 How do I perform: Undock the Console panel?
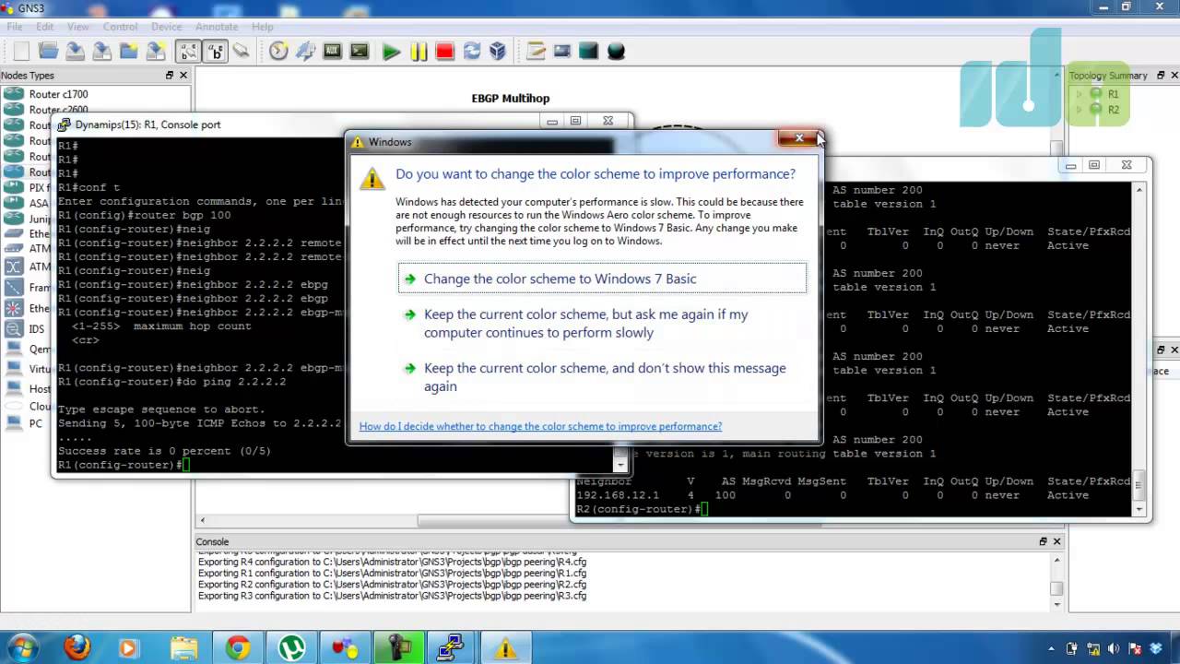(1043, 541)
